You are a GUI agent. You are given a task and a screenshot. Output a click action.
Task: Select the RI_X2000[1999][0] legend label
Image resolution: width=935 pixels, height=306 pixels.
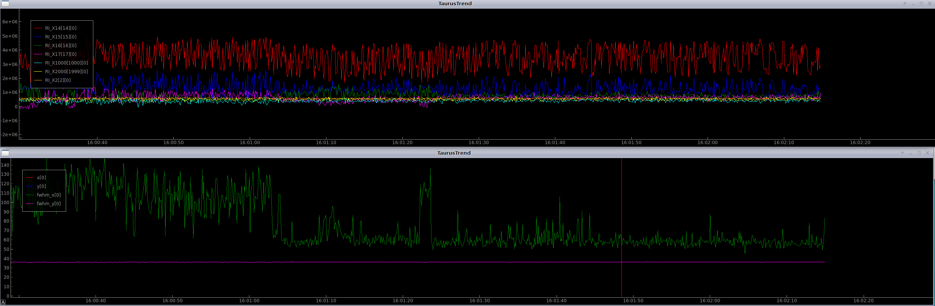(x=66, y=72)
